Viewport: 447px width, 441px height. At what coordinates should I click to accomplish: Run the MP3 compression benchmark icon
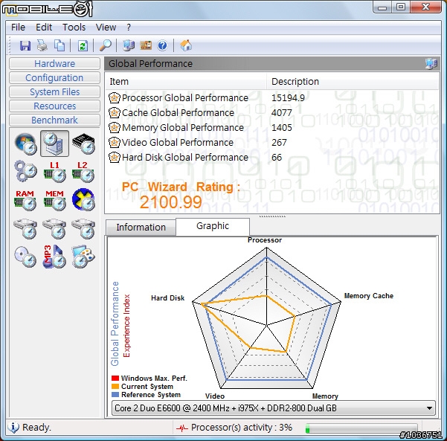54,257
